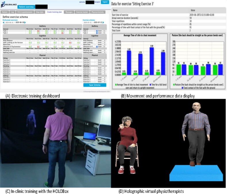
Task: Click the Save Schema button
Action: [x=95, y=85]
